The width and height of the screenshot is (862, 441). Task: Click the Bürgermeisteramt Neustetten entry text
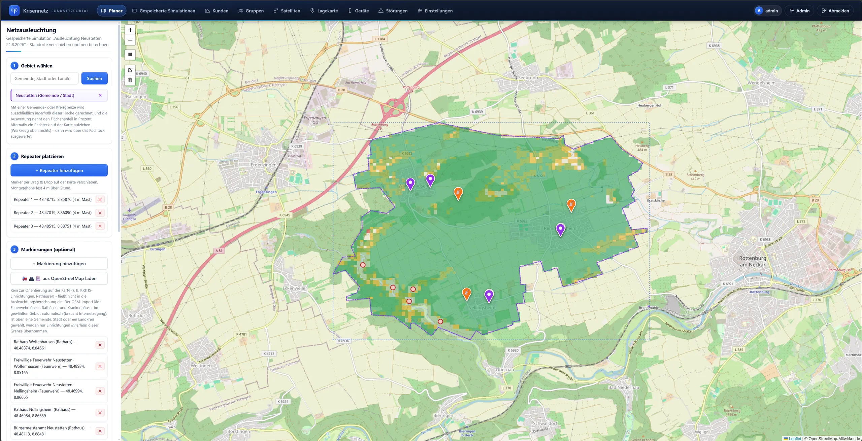tap(52, 431)
